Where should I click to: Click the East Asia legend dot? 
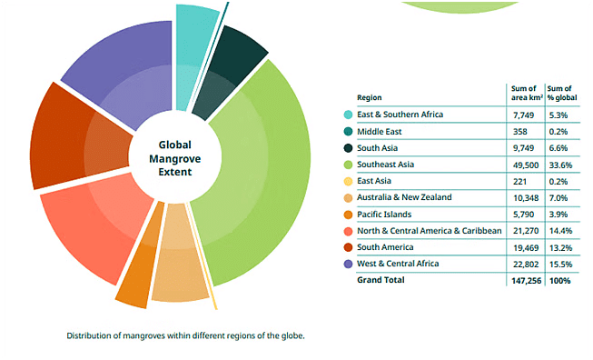[348, 181]
